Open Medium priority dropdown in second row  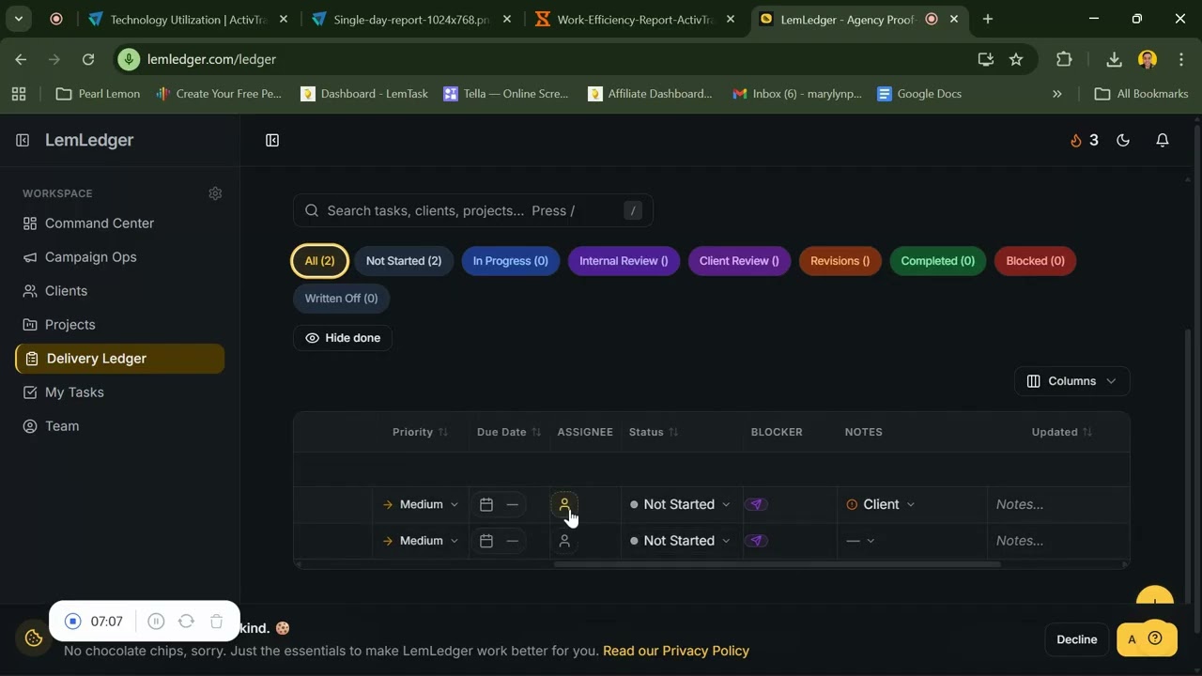pos(421,541)
